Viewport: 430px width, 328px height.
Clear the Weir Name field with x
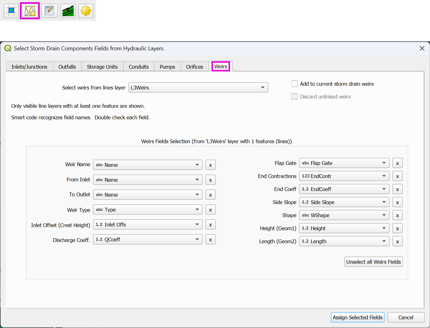(210, 165)
